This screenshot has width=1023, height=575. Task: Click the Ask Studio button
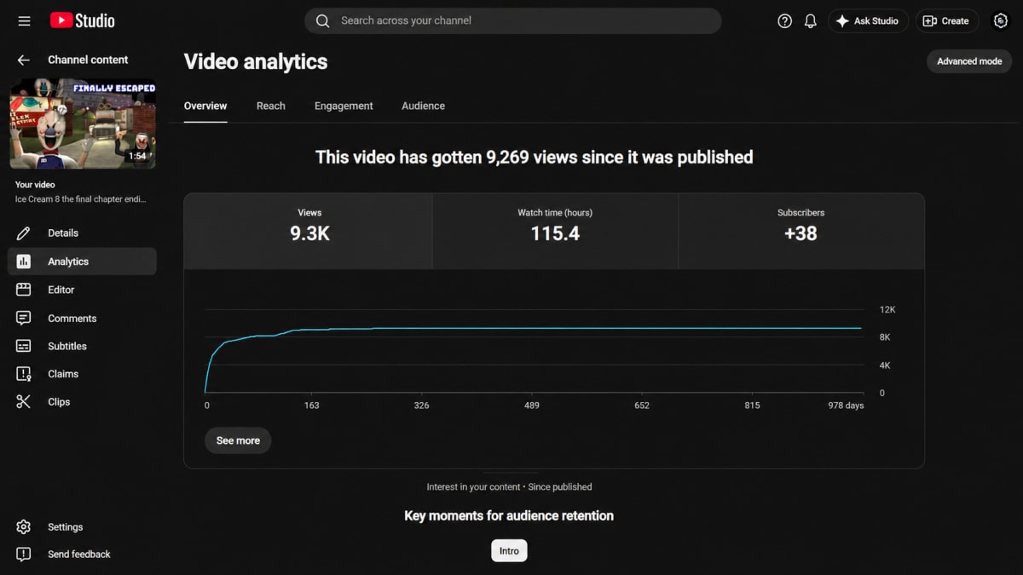[x=867, y=20]
